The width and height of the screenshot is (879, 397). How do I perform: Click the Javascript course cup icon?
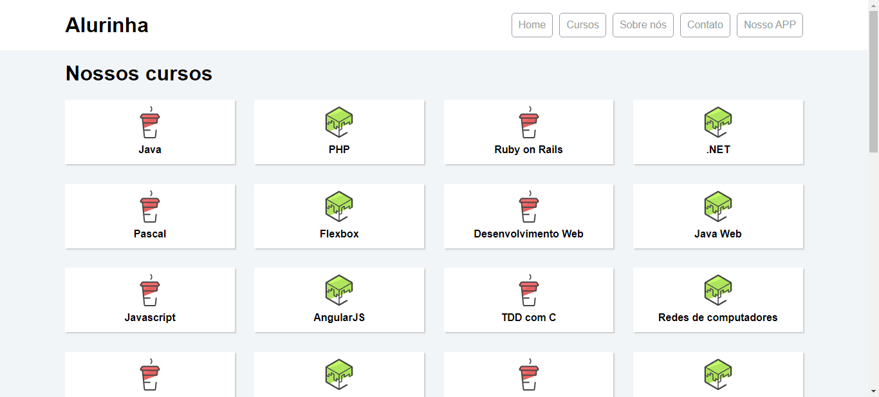(x=150, y=290)
